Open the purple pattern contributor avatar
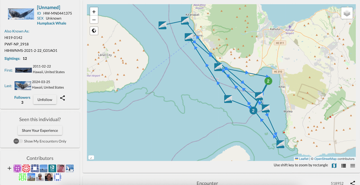This screenshot has width=360, height=185. point(17,168)
